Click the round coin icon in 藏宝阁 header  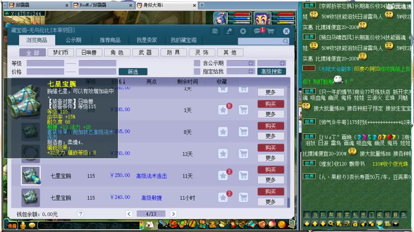243,31
